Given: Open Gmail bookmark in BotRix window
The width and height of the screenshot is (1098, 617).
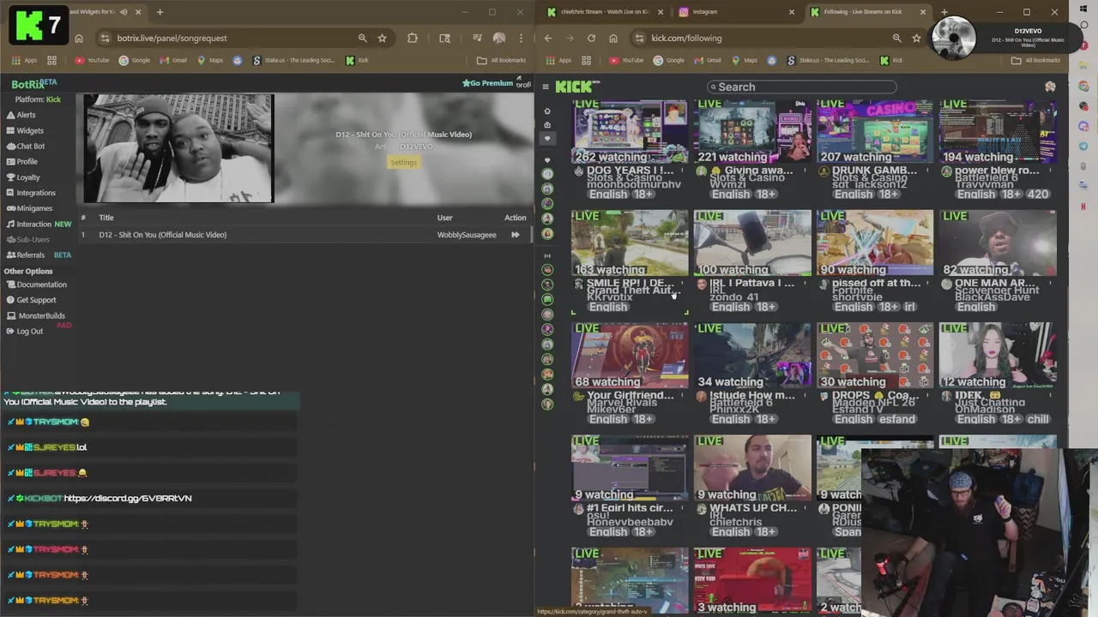Looking at the screenshot, I should [x=173, y=60].
